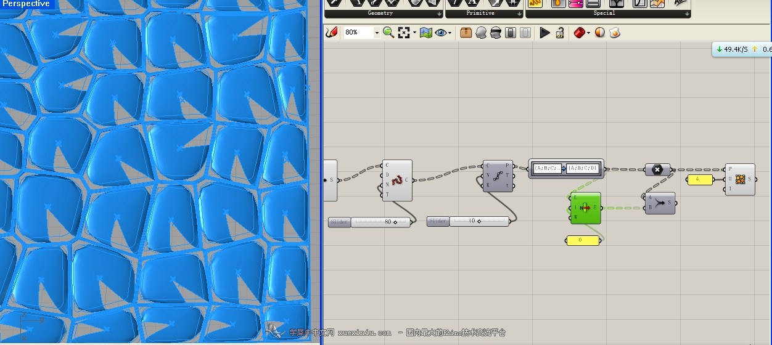This screenshot has width=772, height=345.
Task: Click the component cut off at the left canvas edge
Action: point(331,180)
